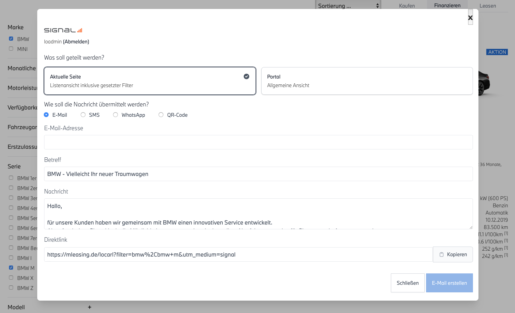Screen dimensions: 515x313
Task: Enable the BMW X series checkbox
Action: click(x=11, y=278)
